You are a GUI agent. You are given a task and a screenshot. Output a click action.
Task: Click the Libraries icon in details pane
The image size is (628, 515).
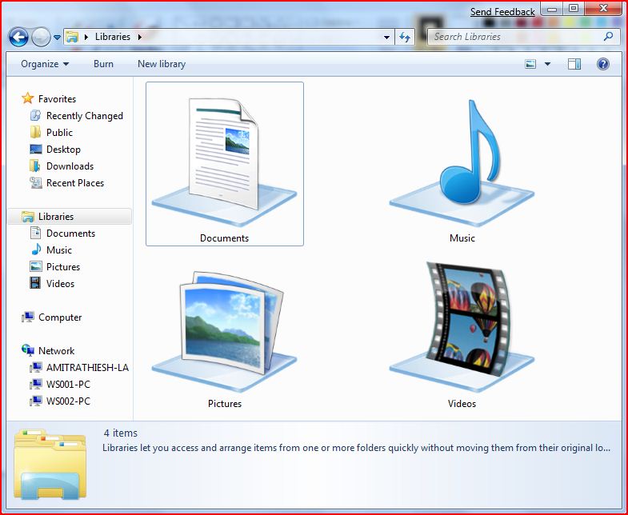(50, 465)
